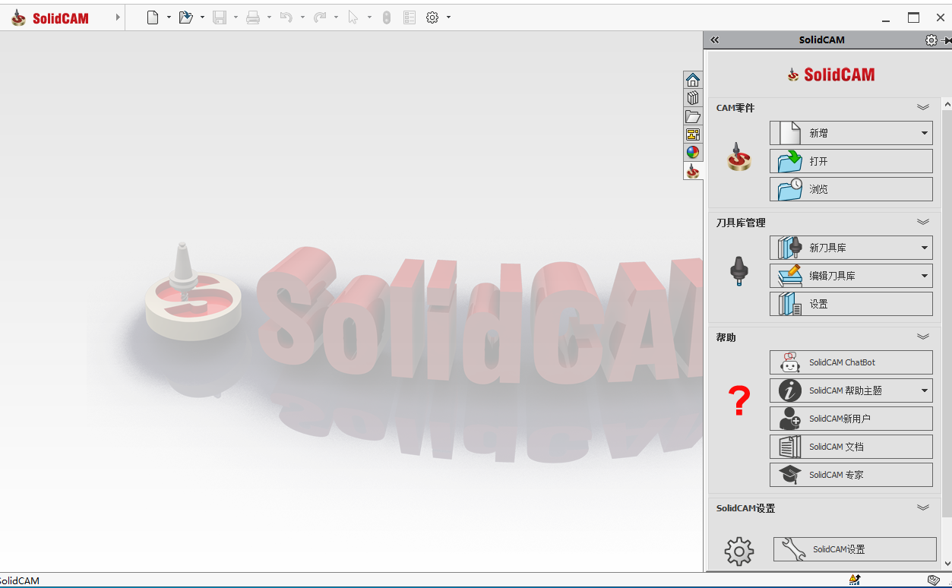
Task: Click SolidCAM 专家 button
Action: point(851,475)
